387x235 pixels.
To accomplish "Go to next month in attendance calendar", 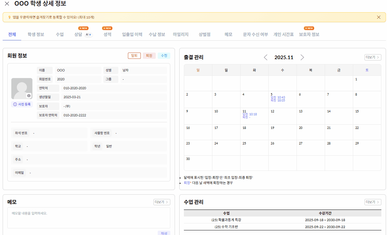I will click(302, 58).
